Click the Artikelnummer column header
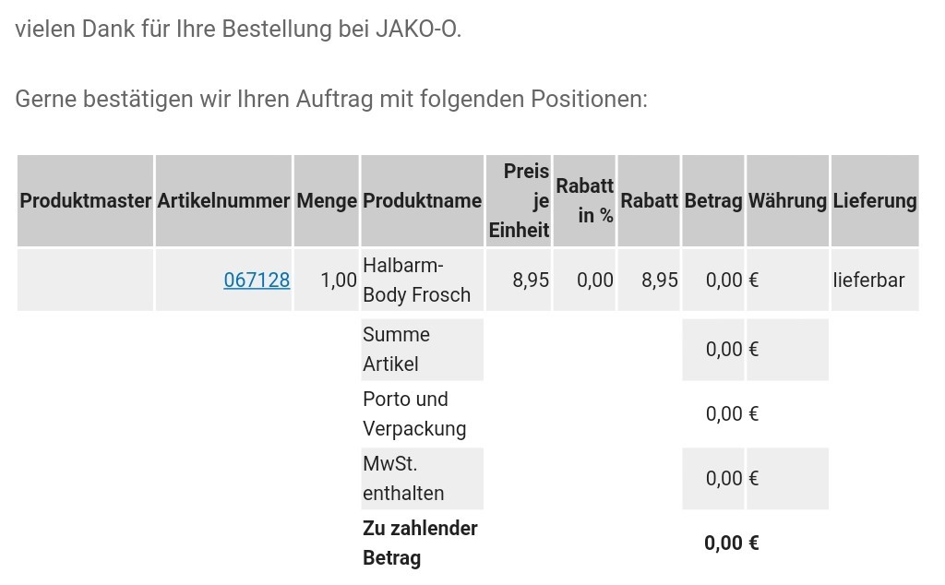Image resolution: width=945 pixels, height=585 pixels. pos(223,200)
